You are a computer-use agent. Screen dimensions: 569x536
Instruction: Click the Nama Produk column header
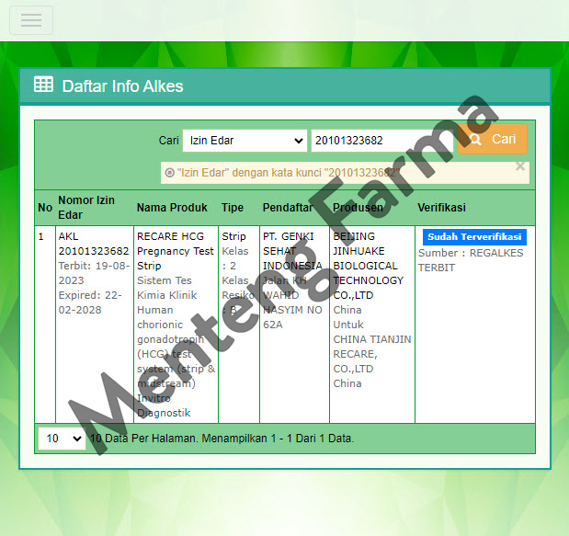[x=172, y=208]
